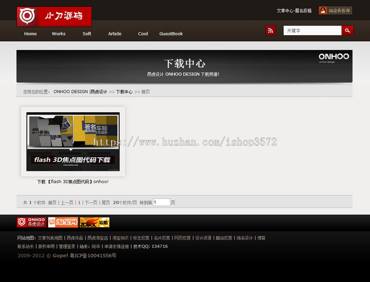Open QQ业务咨询 customer service chat
This screenshot has height=282, width=370.
coord(335,10)
